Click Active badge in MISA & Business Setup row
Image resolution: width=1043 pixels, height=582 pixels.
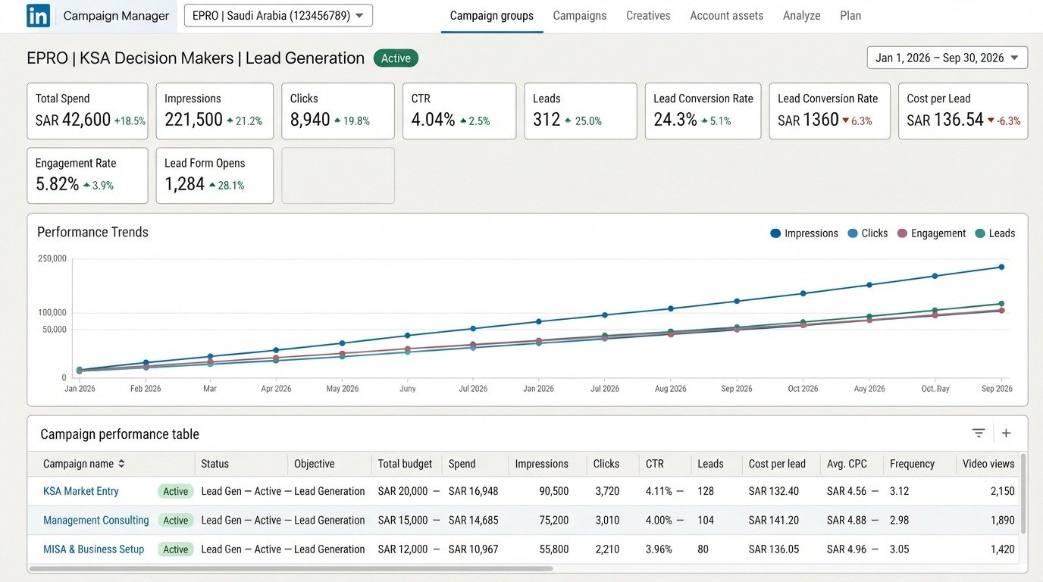(x=176, y=549)
